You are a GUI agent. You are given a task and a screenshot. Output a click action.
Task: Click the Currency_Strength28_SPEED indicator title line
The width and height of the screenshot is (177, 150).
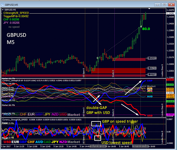click(42, 120)
